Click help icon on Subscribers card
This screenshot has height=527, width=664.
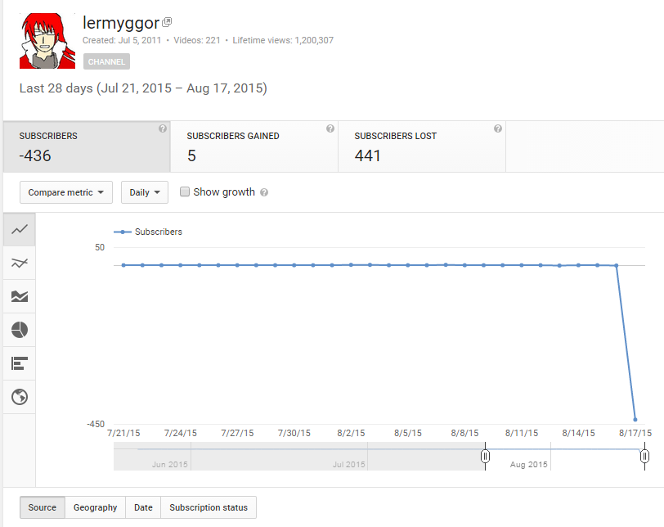tap(162, 129)
